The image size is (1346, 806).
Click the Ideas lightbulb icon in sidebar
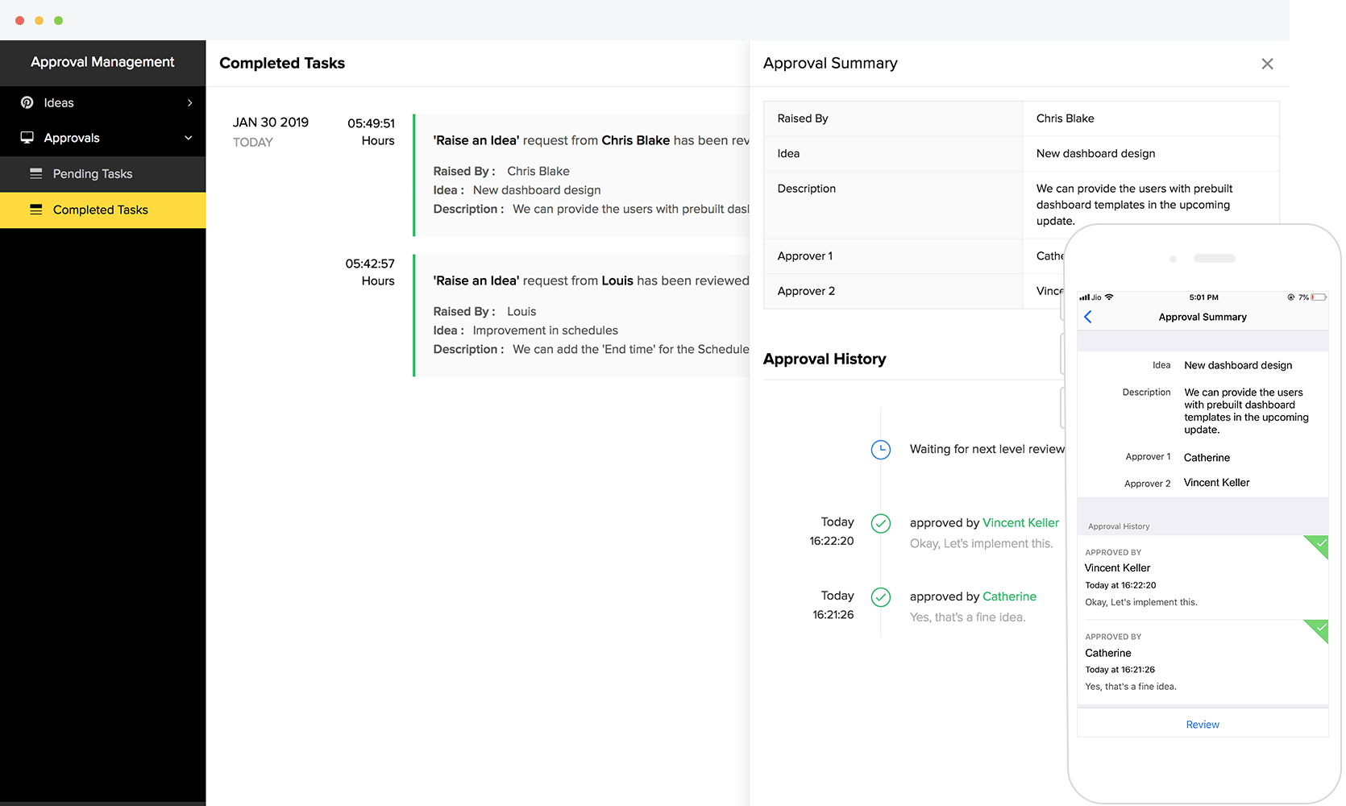[27, 102]
